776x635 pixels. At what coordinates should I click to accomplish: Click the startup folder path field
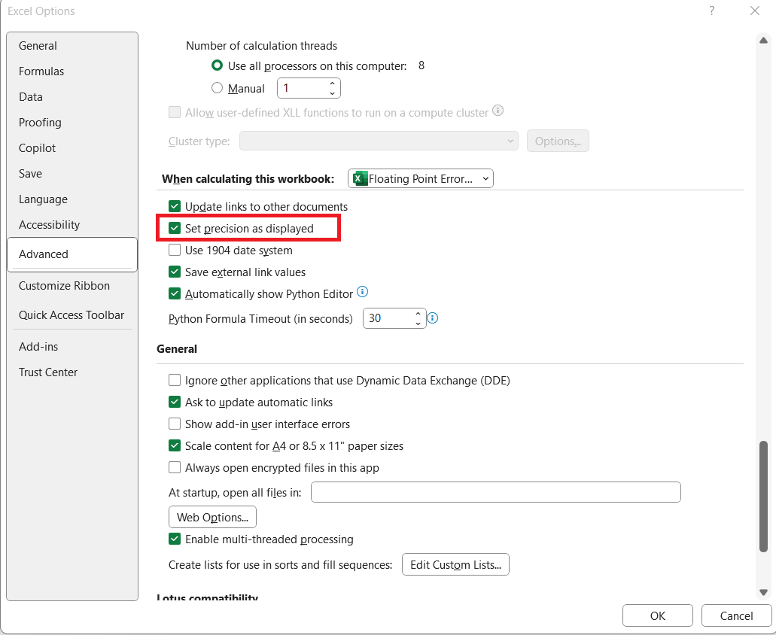(496, 492)
